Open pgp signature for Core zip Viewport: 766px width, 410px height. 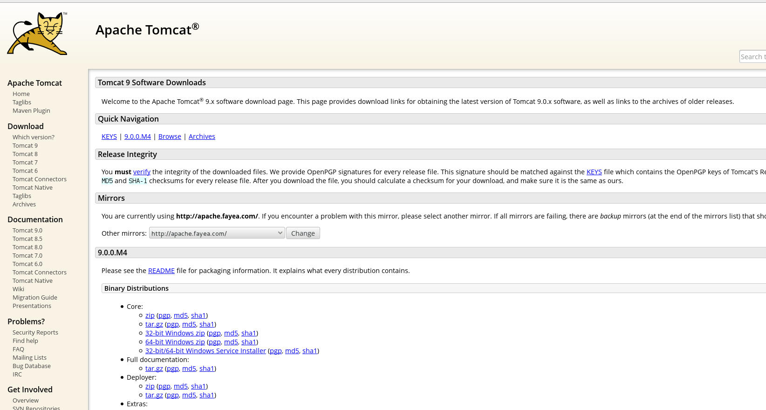tap(164, 315)
